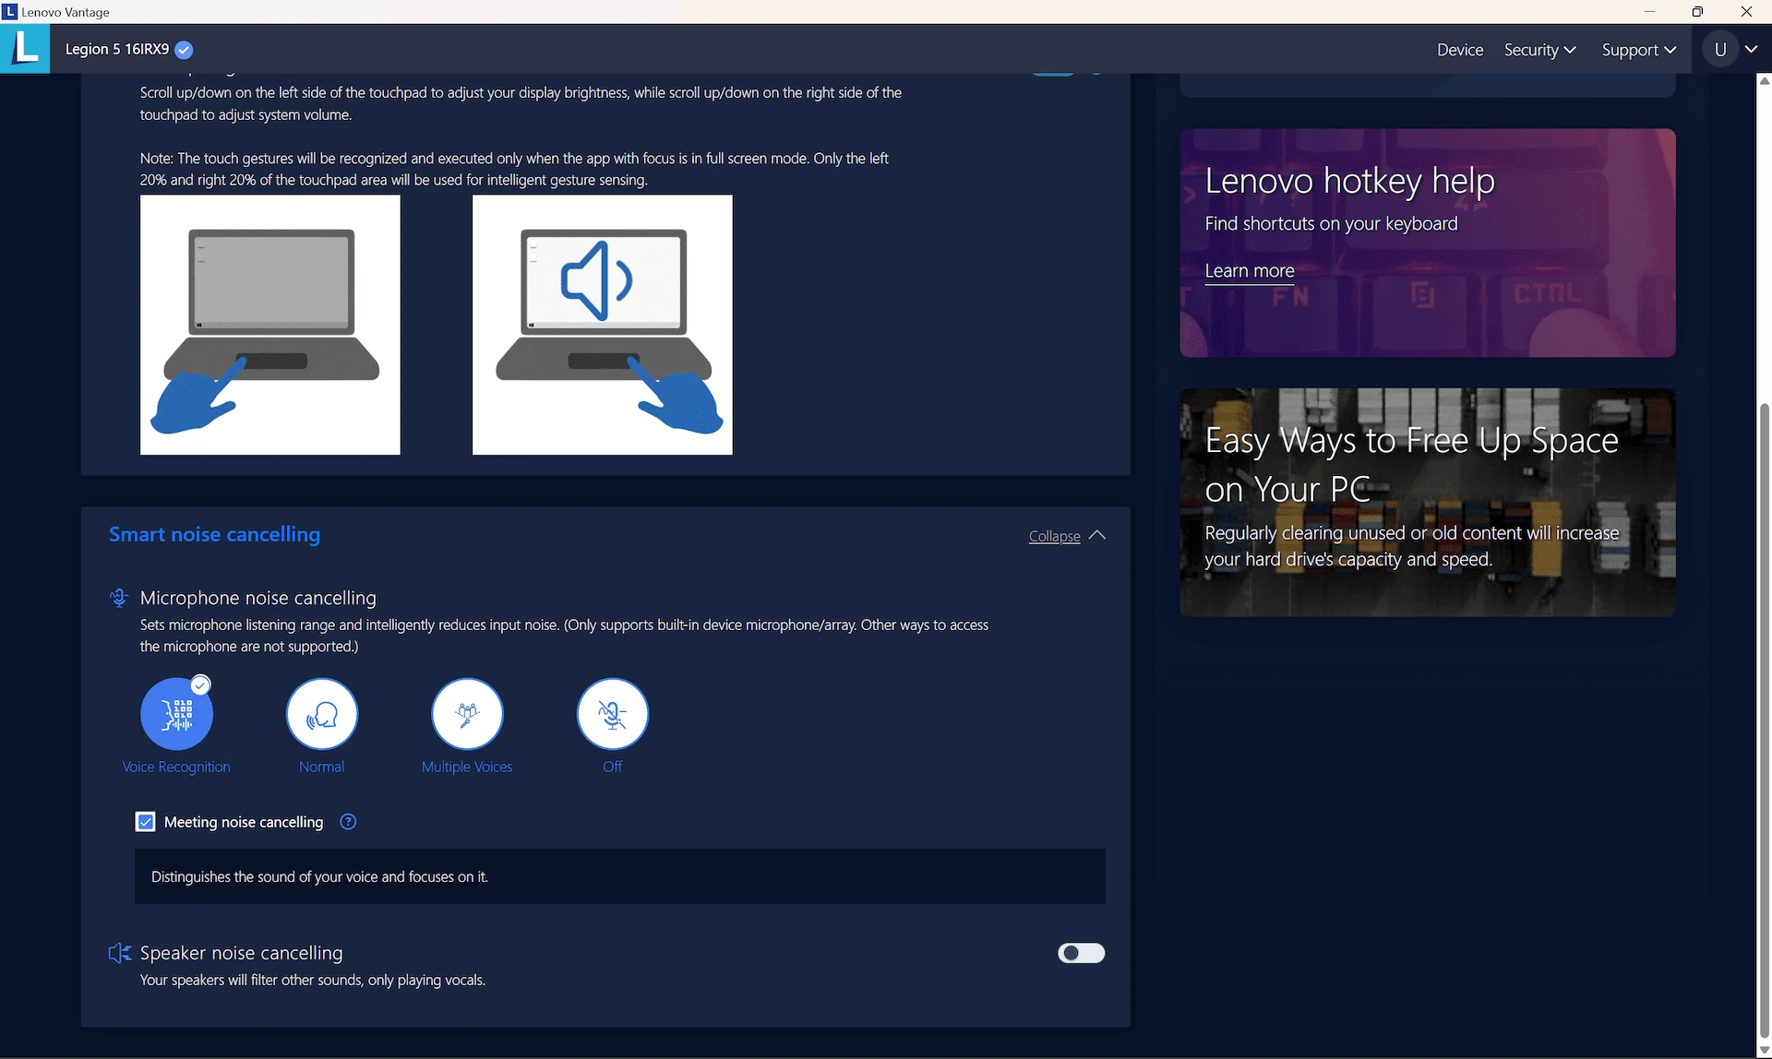
Task: Open the user account U avatar
Action: [1720, 50]
